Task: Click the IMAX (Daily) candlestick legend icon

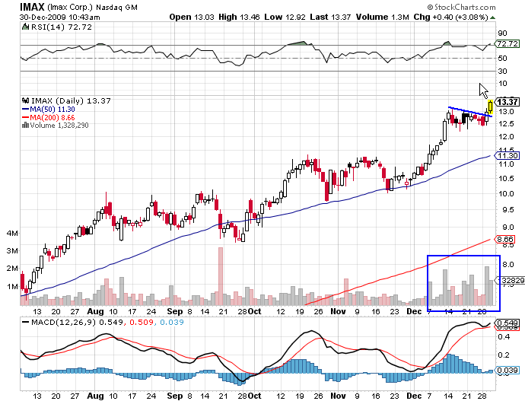Action: 25,100
